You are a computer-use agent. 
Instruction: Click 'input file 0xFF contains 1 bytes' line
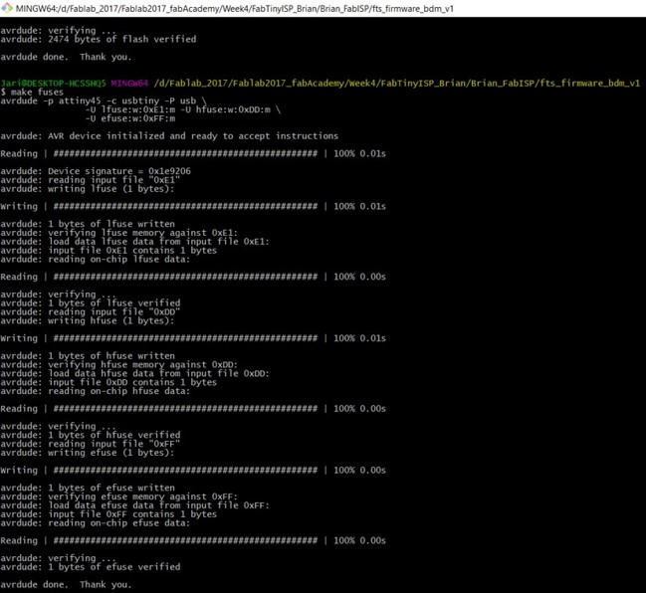point(108,514)
